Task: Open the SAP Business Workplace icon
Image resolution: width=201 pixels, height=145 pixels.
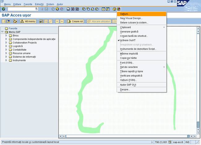Action: click(15, 21)
